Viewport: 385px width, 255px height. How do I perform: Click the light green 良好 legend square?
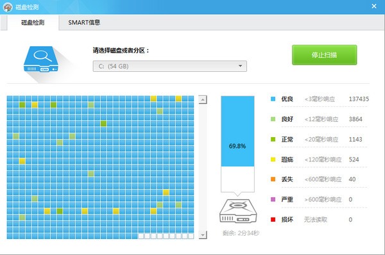tap(273, 119)
